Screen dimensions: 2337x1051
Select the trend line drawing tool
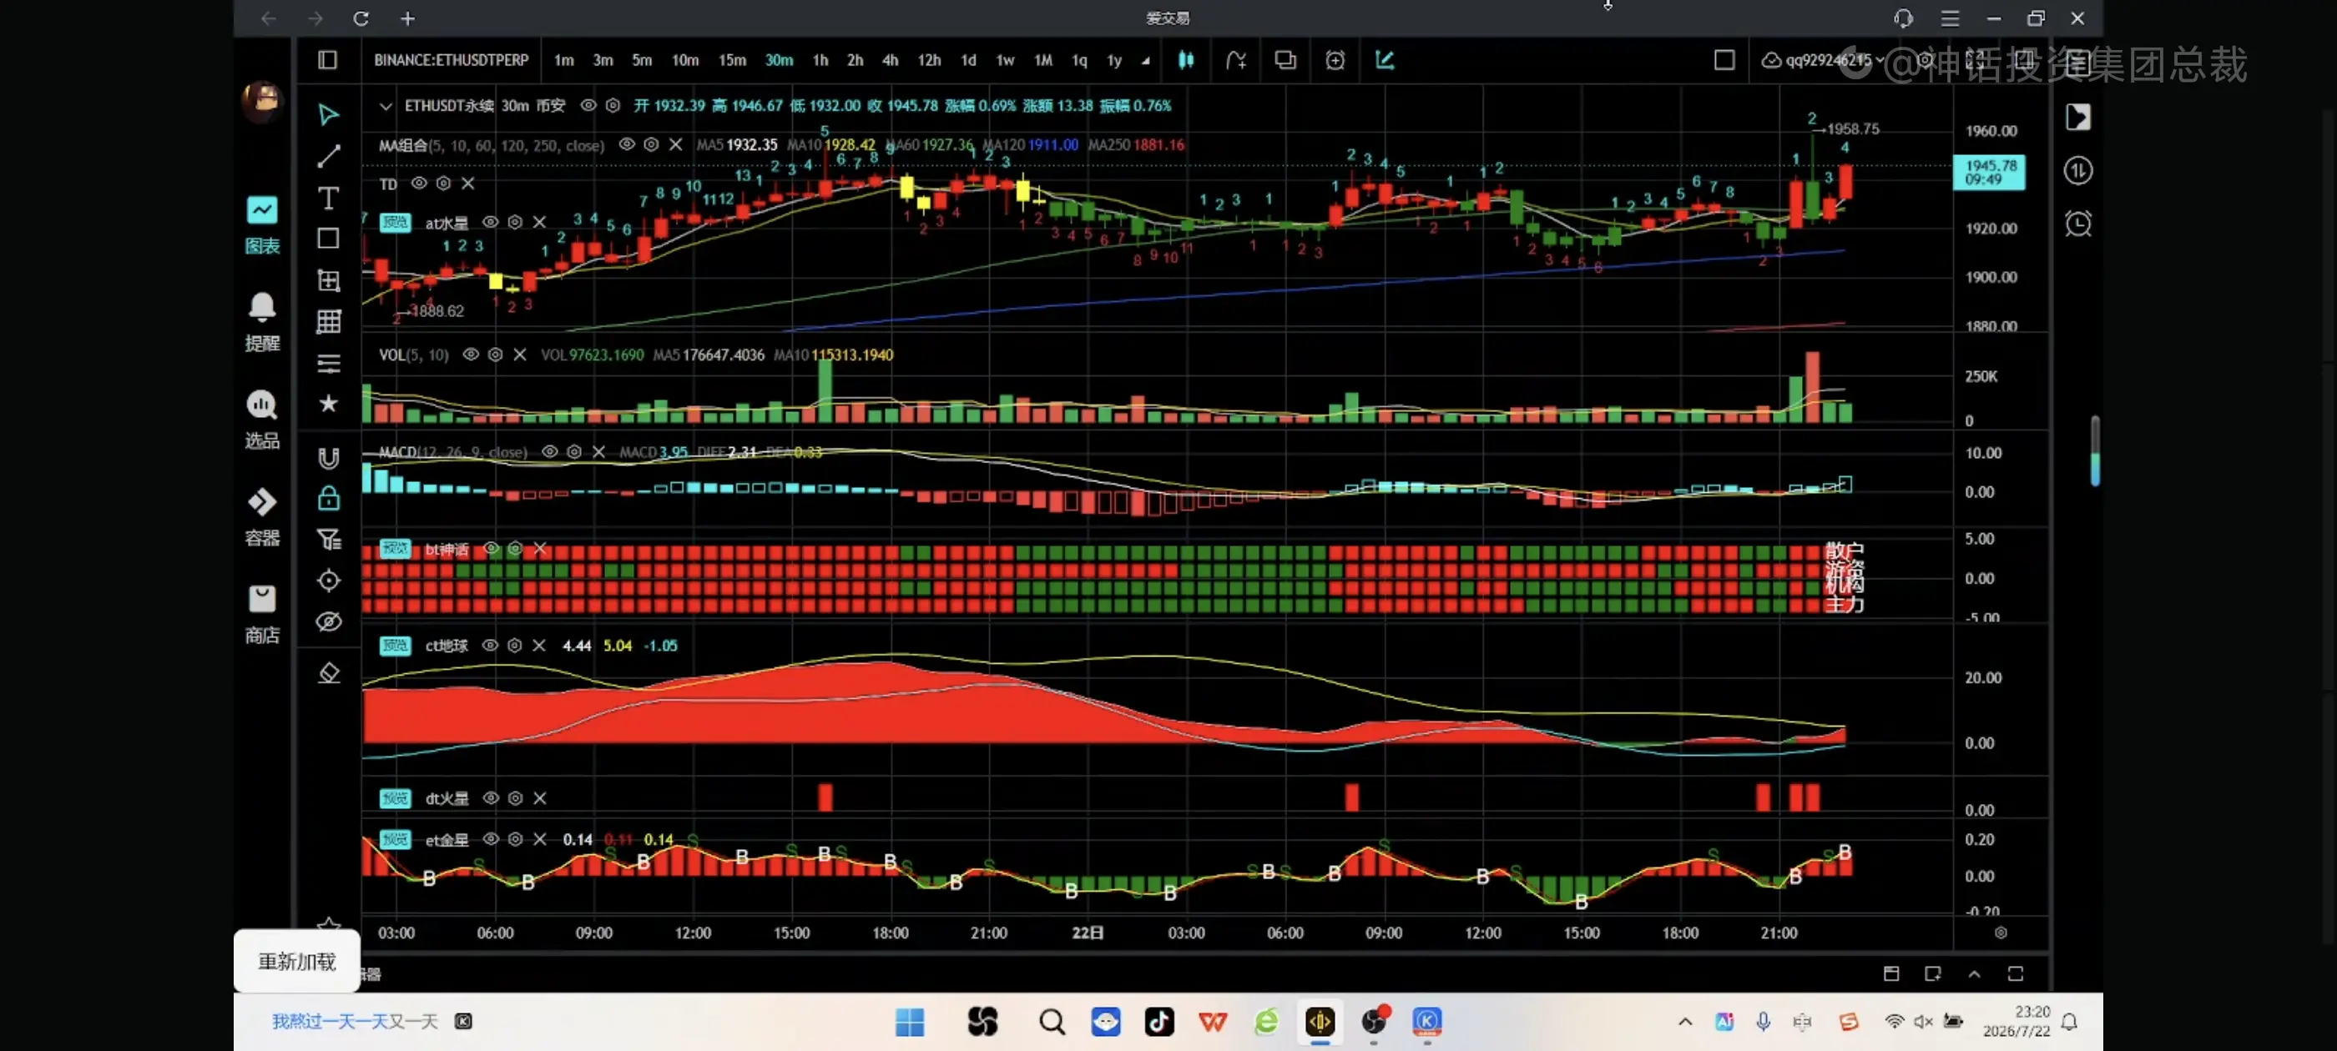[x=328, y=156]
